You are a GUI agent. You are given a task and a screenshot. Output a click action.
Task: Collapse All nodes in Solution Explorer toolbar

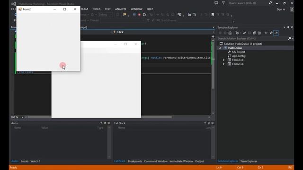pyautogui.click(x=255, y=33)
